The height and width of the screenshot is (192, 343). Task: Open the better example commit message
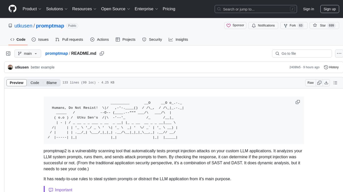click(x=43, y=67)
